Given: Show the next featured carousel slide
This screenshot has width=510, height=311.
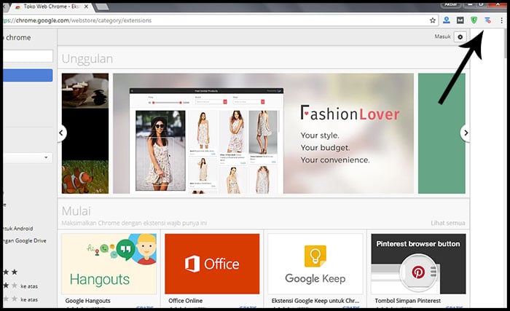Looking at the screenshot, I should (466, 133).
